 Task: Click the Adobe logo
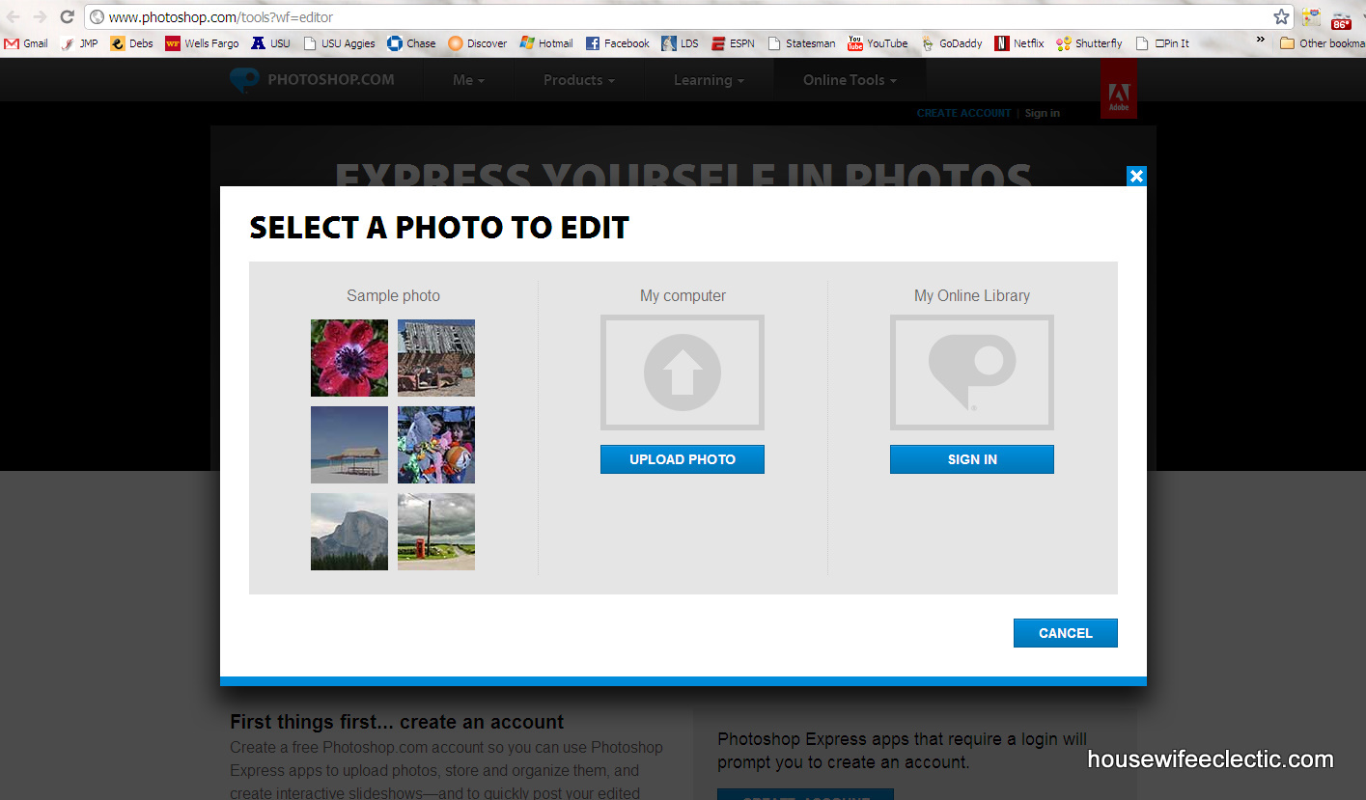1118,89
